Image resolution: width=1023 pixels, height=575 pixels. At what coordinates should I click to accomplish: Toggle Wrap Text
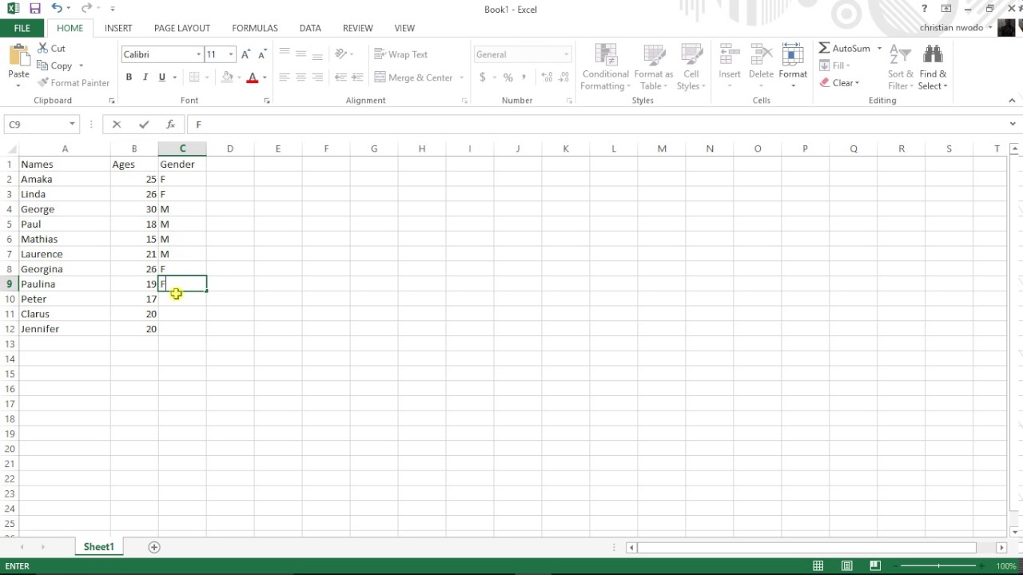click(401, 54)
